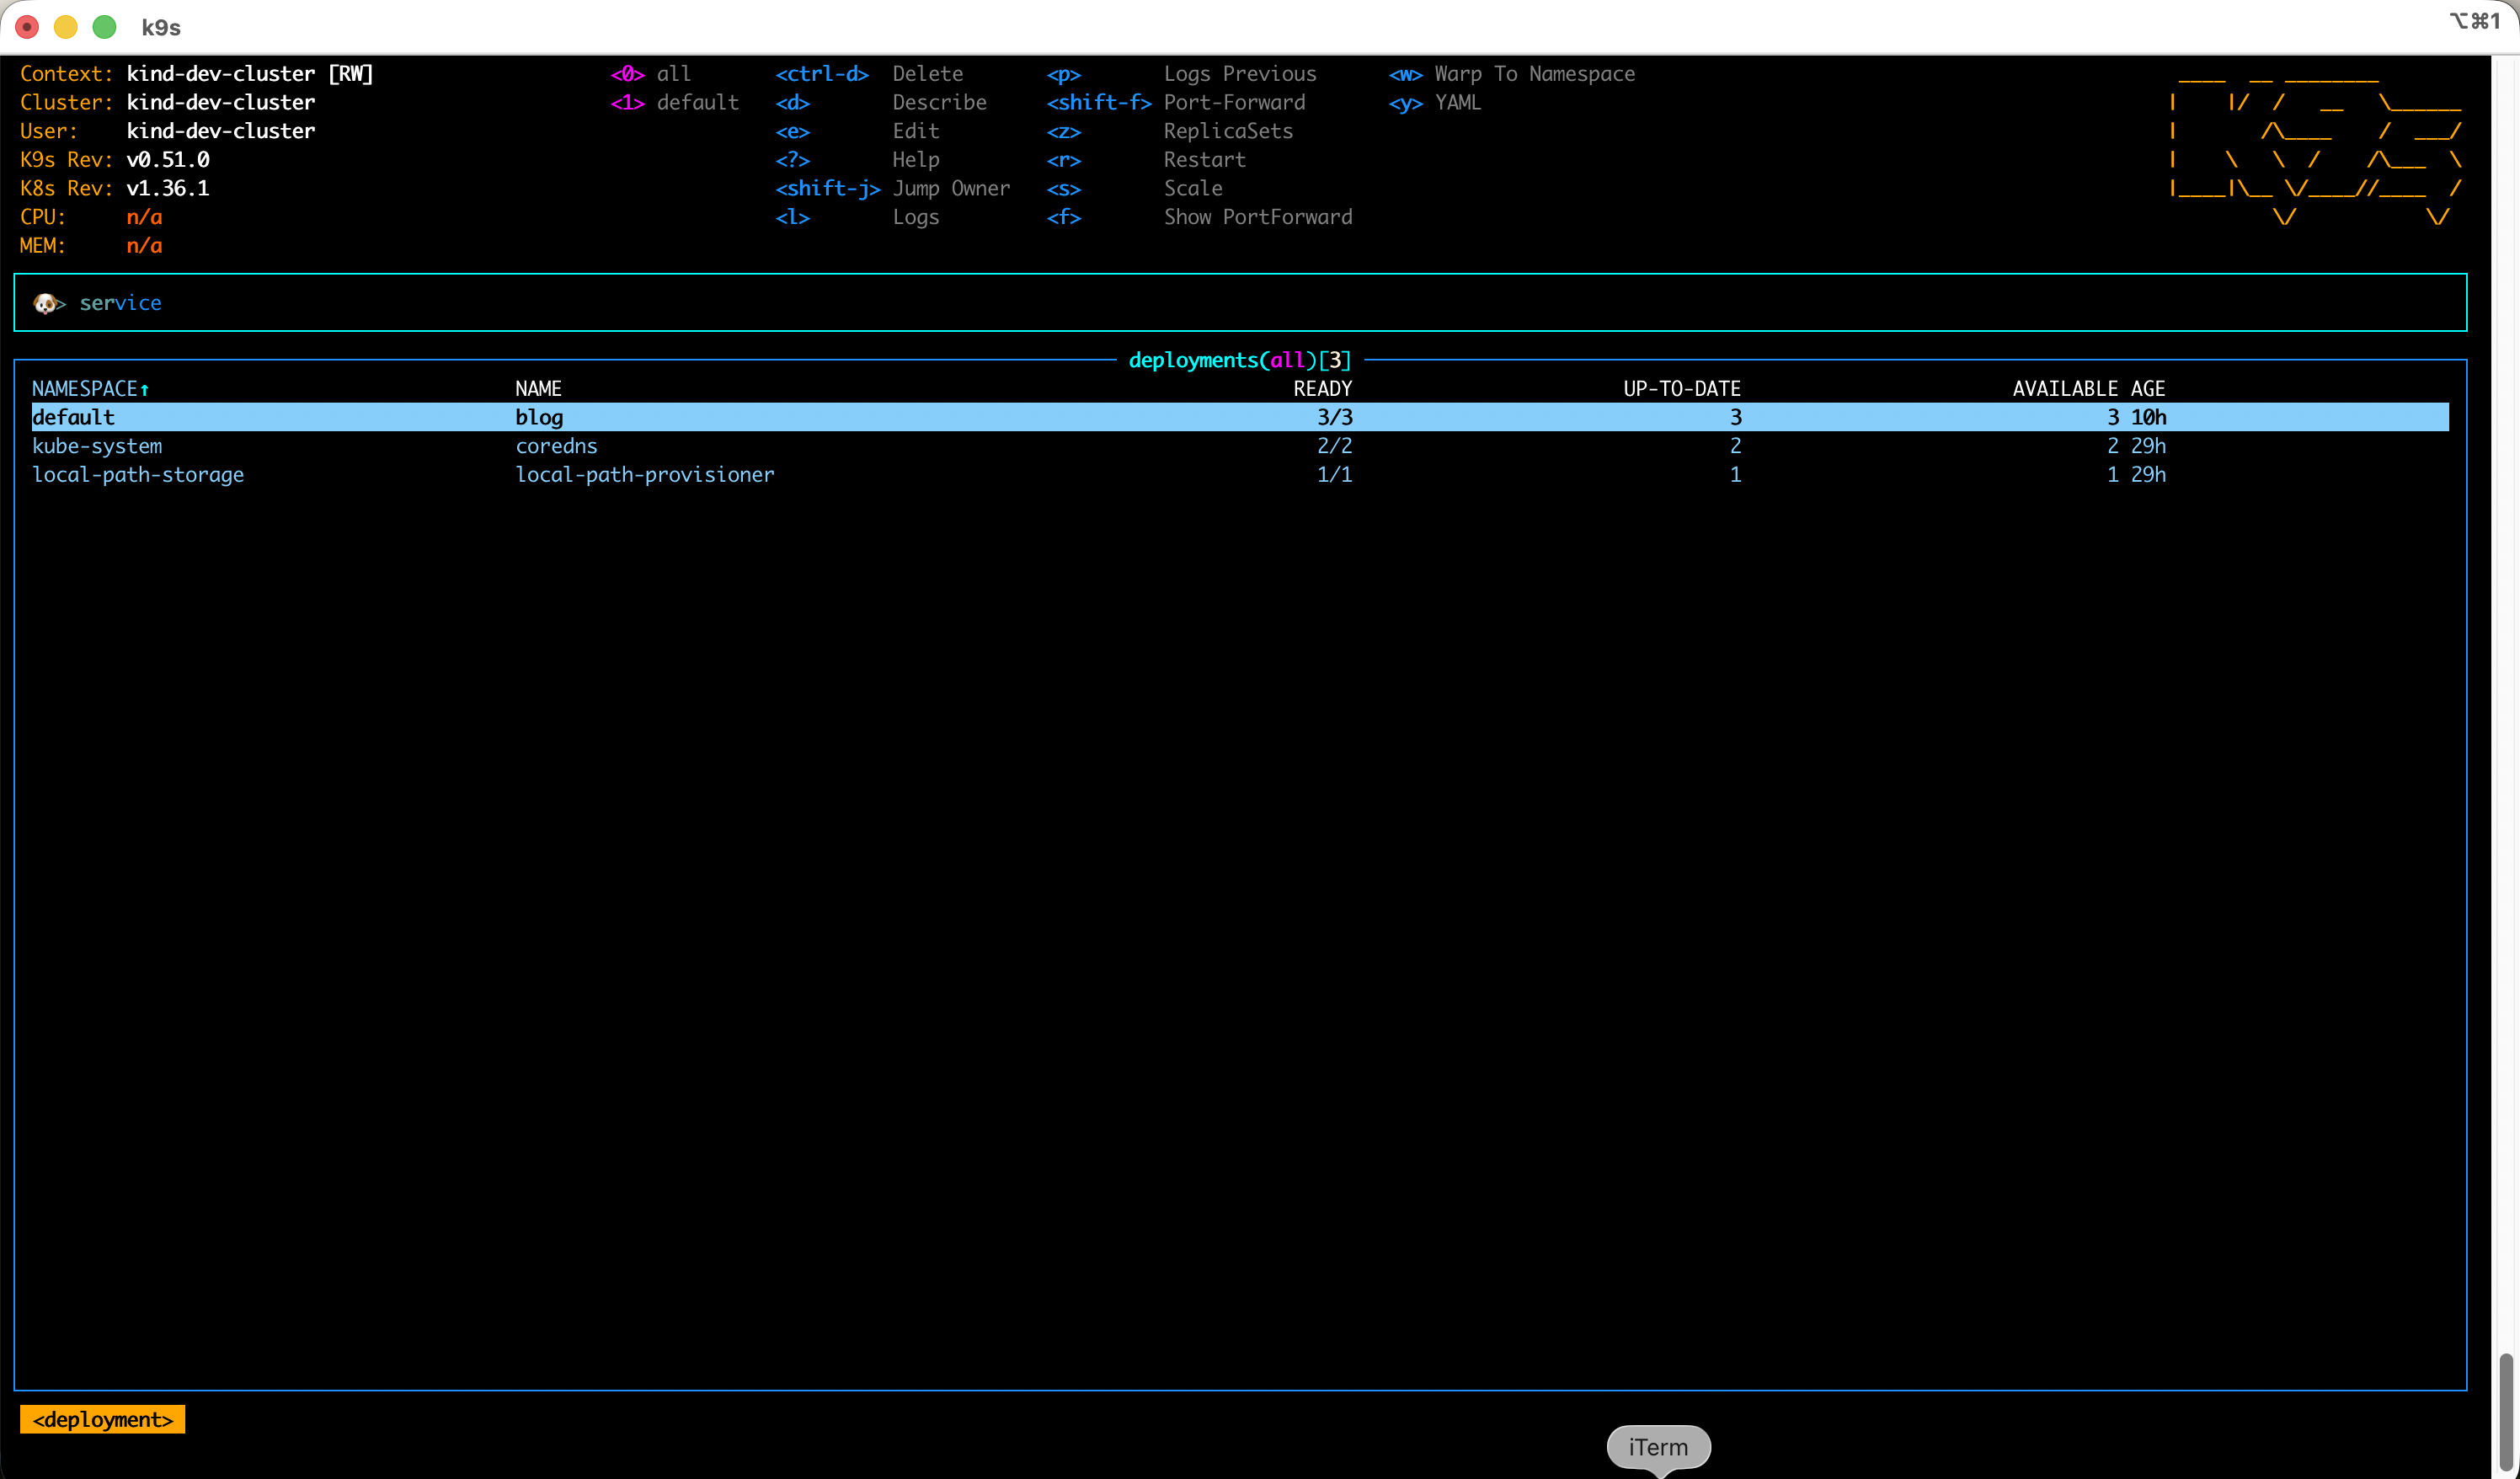The image size is (2520, 1479).
Task: Click the terminal vertical scrollbar thumb
Action: pos(2506,1412)
